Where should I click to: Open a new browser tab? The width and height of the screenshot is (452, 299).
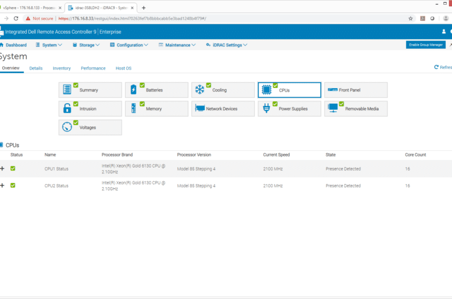pyautogui.click(x=144, y=8)
